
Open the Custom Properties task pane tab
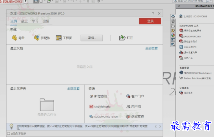[173, 40]
